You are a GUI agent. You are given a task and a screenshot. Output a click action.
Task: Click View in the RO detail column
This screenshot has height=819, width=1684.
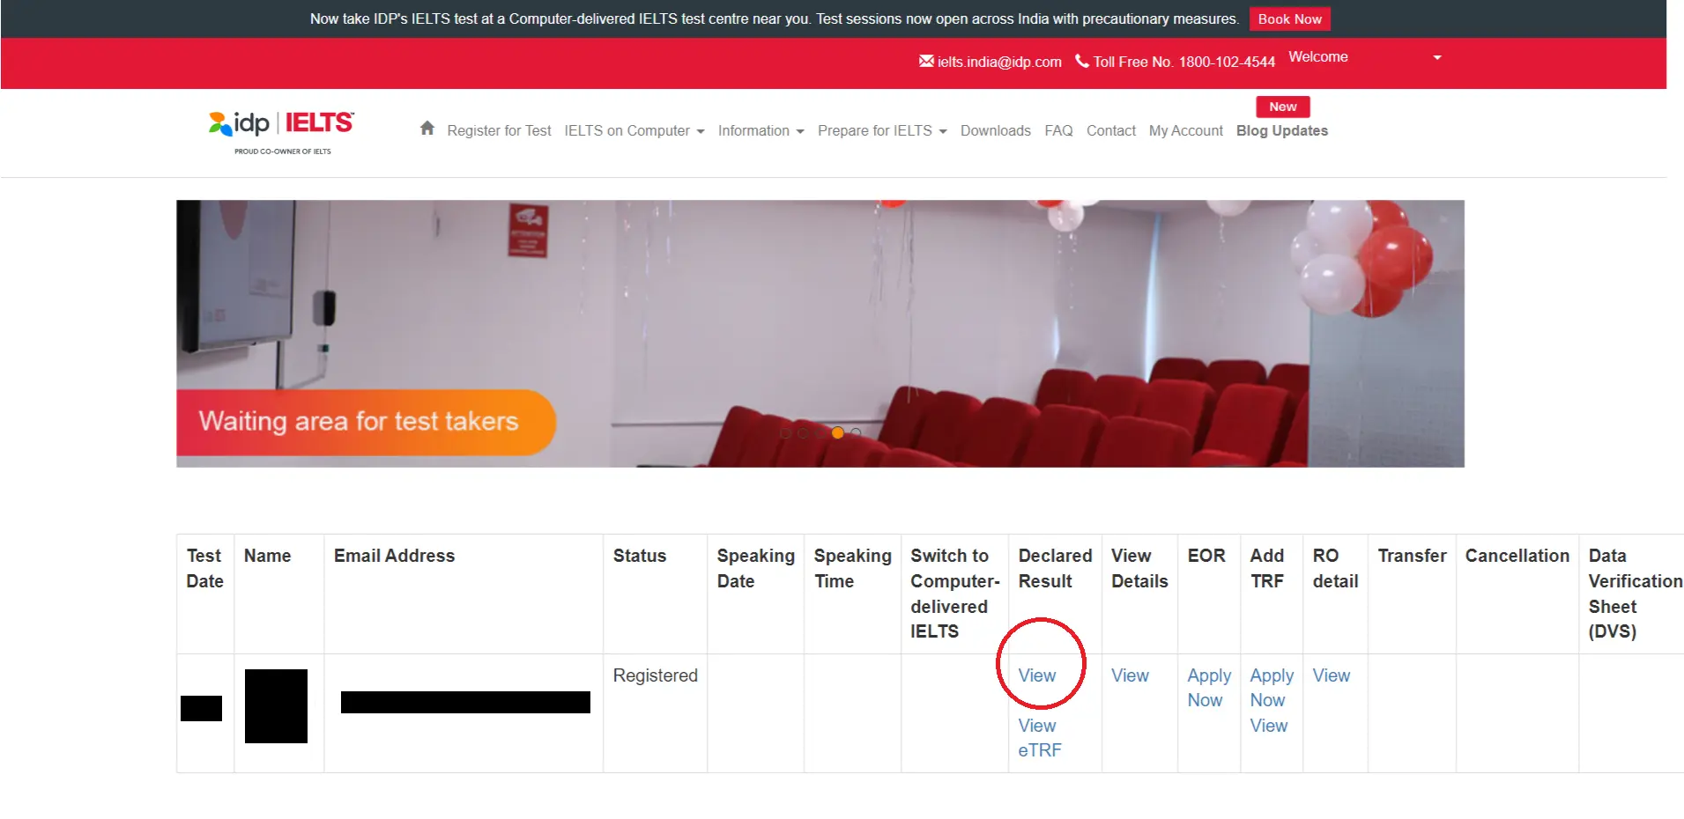point(1332,675)
